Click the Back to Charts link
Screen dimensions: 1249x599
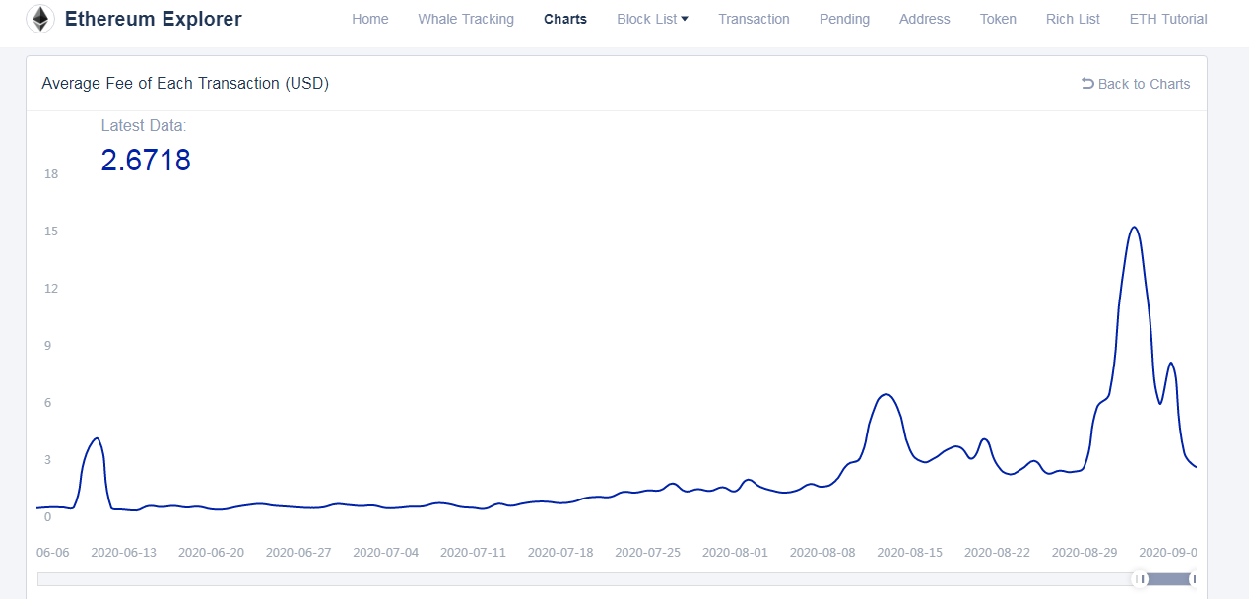click(1143, 84)
